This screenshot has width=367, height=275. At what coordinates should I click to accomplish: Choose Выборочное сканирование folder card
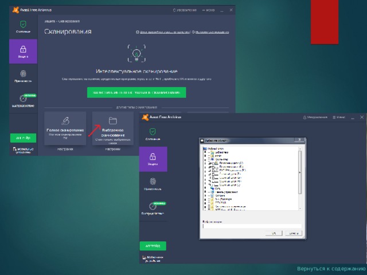click(113, 128)
